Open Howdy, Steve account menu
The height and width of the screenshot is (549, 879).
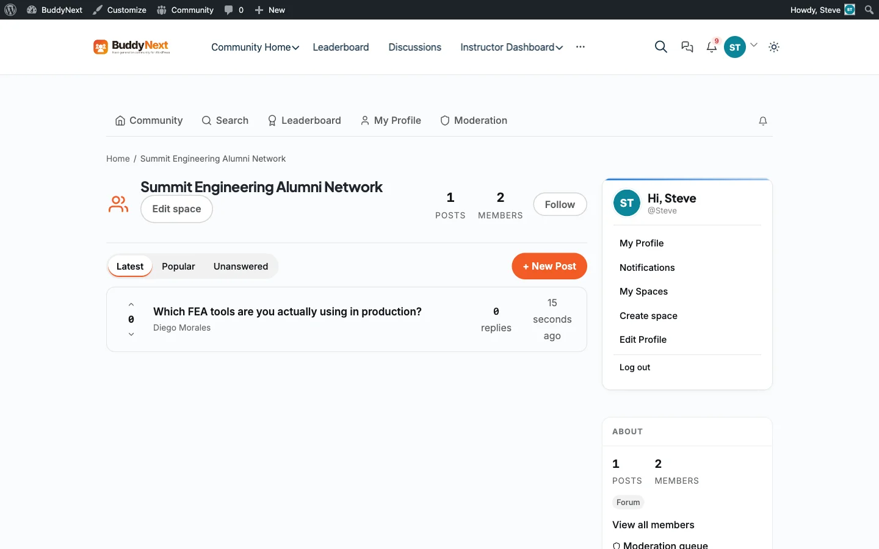822,10
